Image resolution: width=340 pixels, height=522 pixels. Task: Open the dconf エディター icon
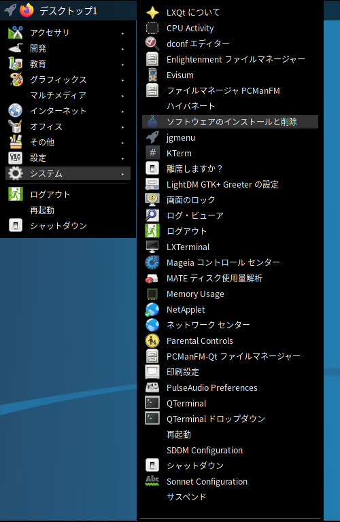click(152, 43)
